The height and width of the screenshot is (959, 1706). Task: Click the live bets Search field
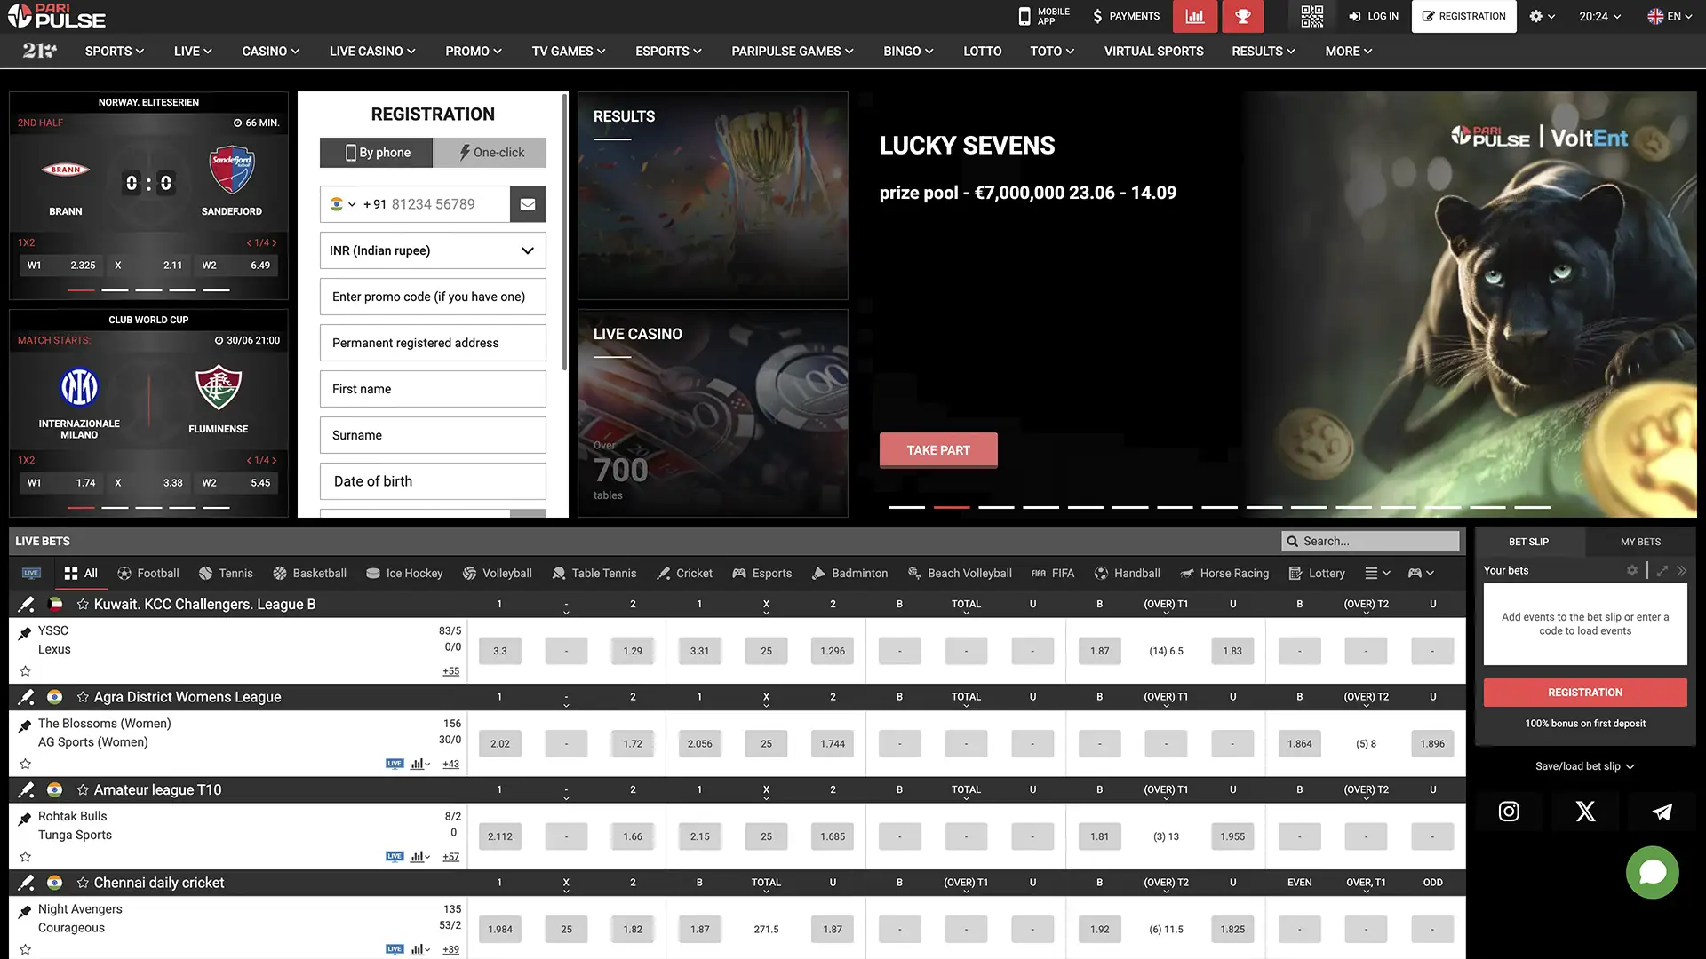(1370, 542)
